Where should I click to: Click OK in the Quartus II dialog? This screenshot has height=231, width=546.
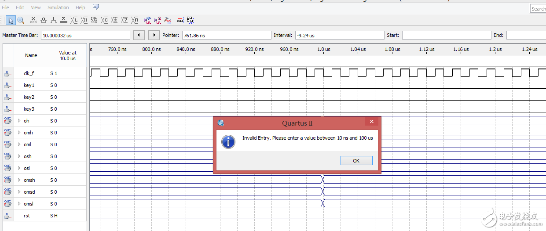[x=356, y=161]
